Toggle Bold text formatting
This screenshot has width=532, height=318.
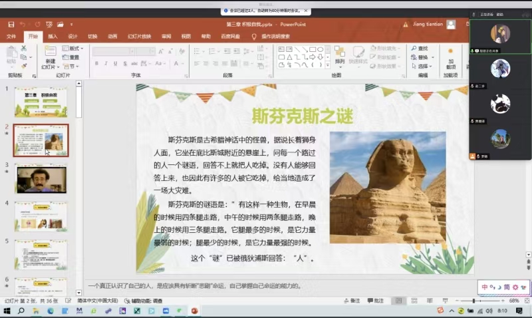[97, 64]
